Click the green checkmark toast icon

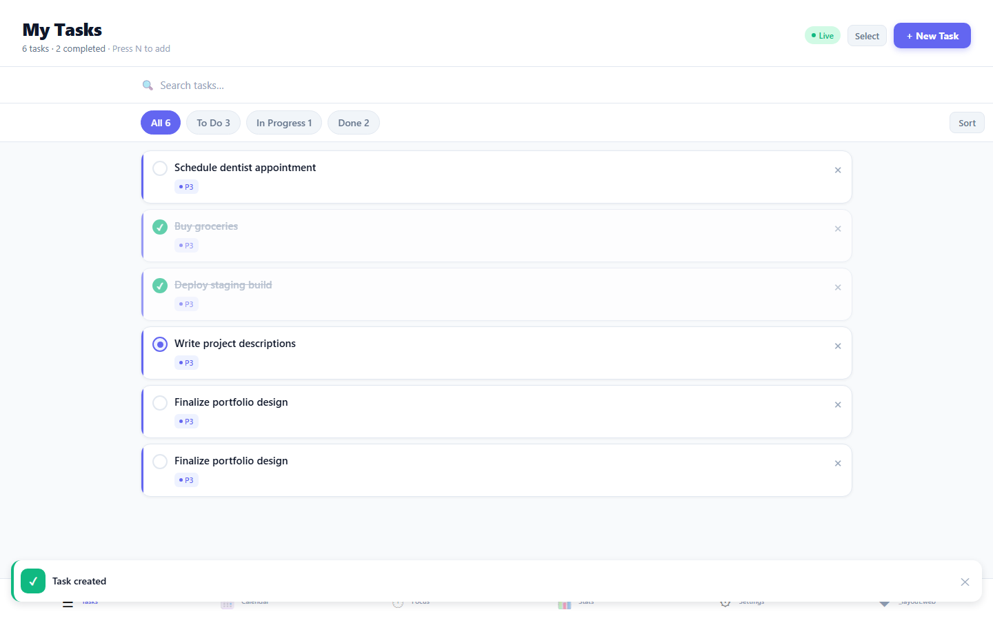[x=33, y=581]
